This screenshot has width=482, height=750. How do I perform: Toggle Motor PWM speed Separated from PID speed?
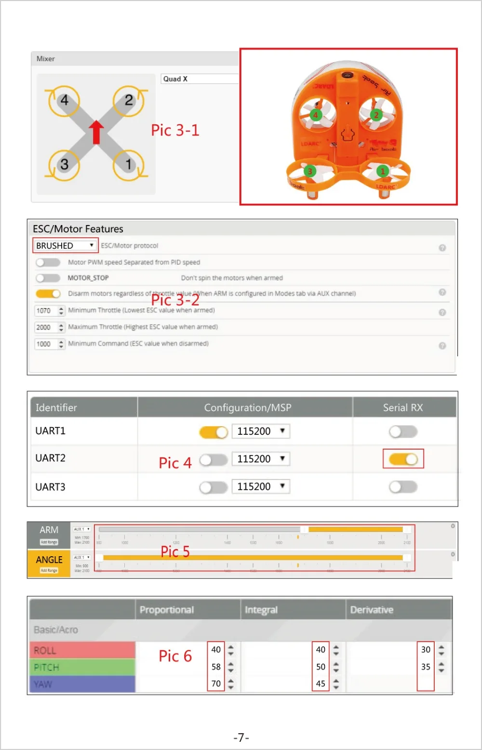coord(48,263)
